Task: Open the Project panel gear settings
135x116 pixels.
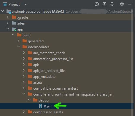Action: coord(122,4)
